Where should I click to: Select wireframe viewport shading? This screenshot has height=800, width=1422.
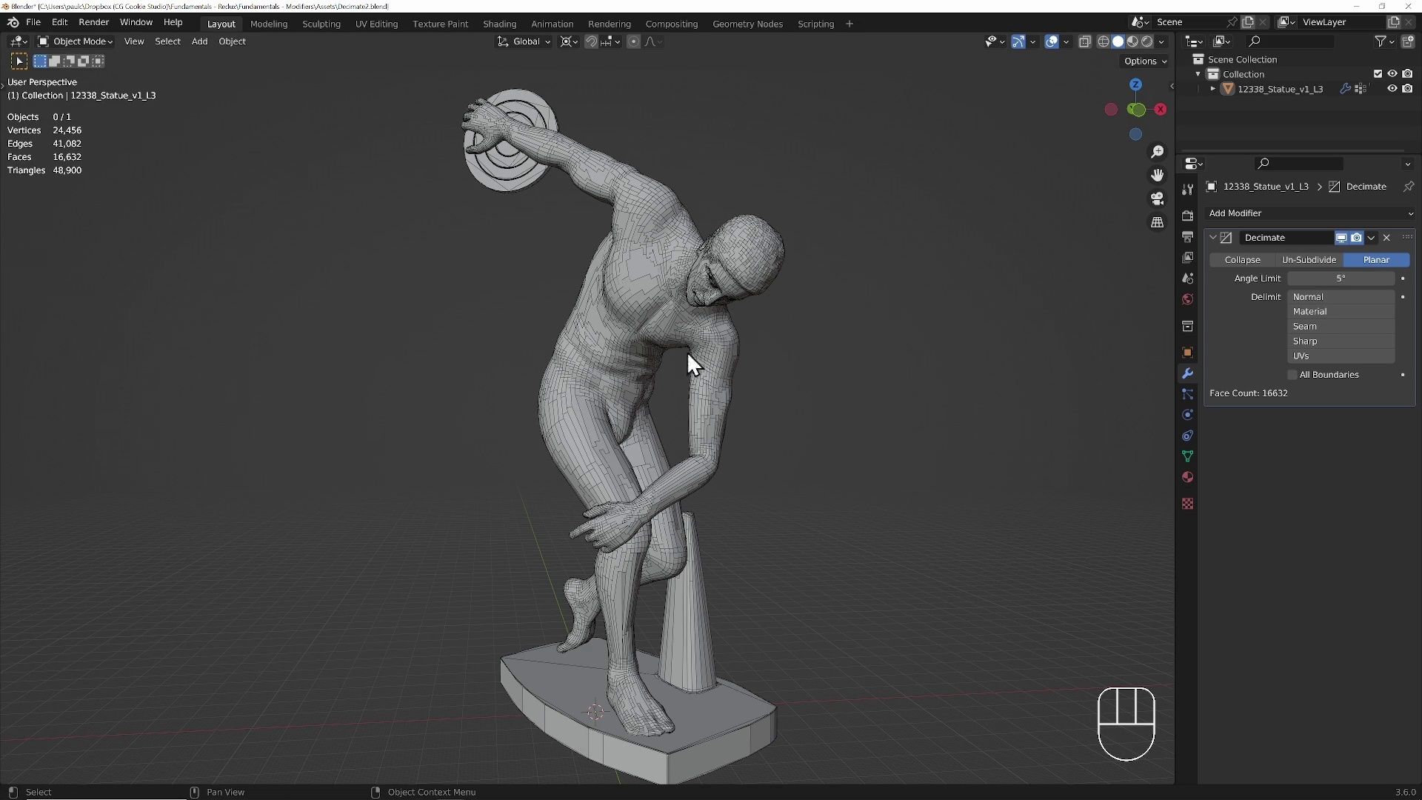(1104, 41)
